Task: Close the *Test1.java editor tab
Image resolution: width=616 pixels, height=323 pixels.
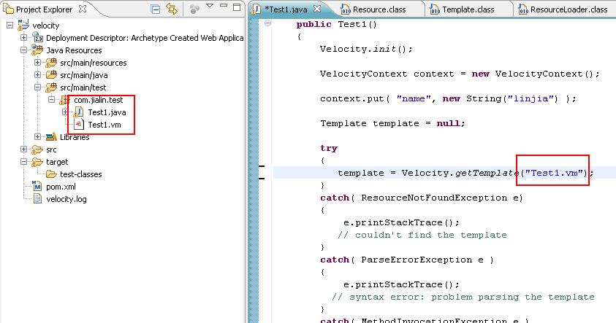Action: pos(317,9)
